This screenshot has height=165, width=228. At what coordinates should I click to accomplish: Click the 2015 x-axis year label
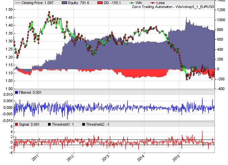(176, 158)
